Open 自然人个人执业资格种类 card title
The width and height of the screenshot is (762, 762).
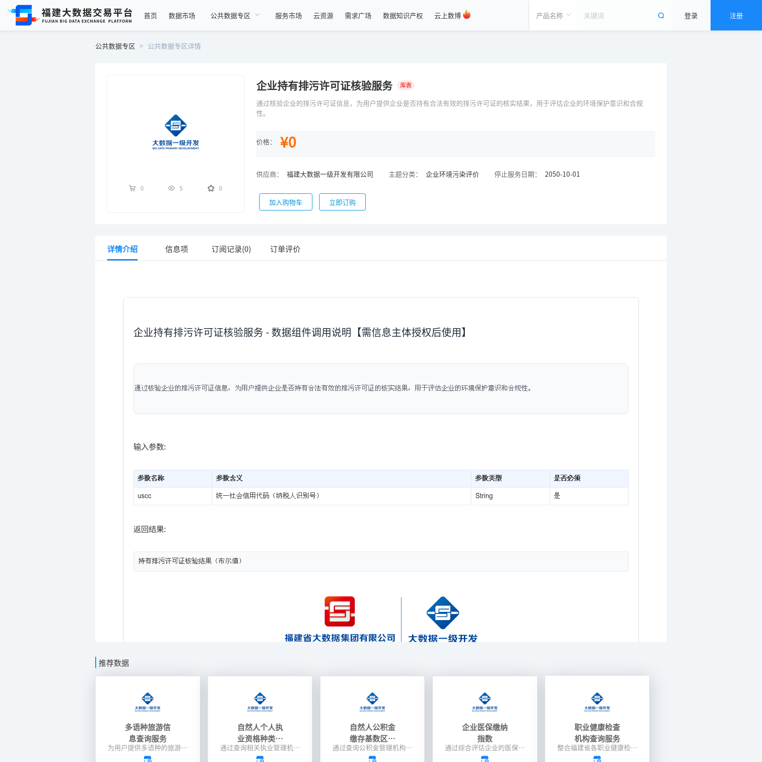260,733
